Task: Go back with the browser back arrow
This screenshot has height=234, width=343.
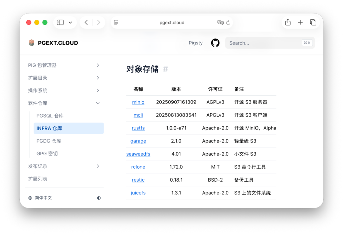Action: [x=86, y=22]
